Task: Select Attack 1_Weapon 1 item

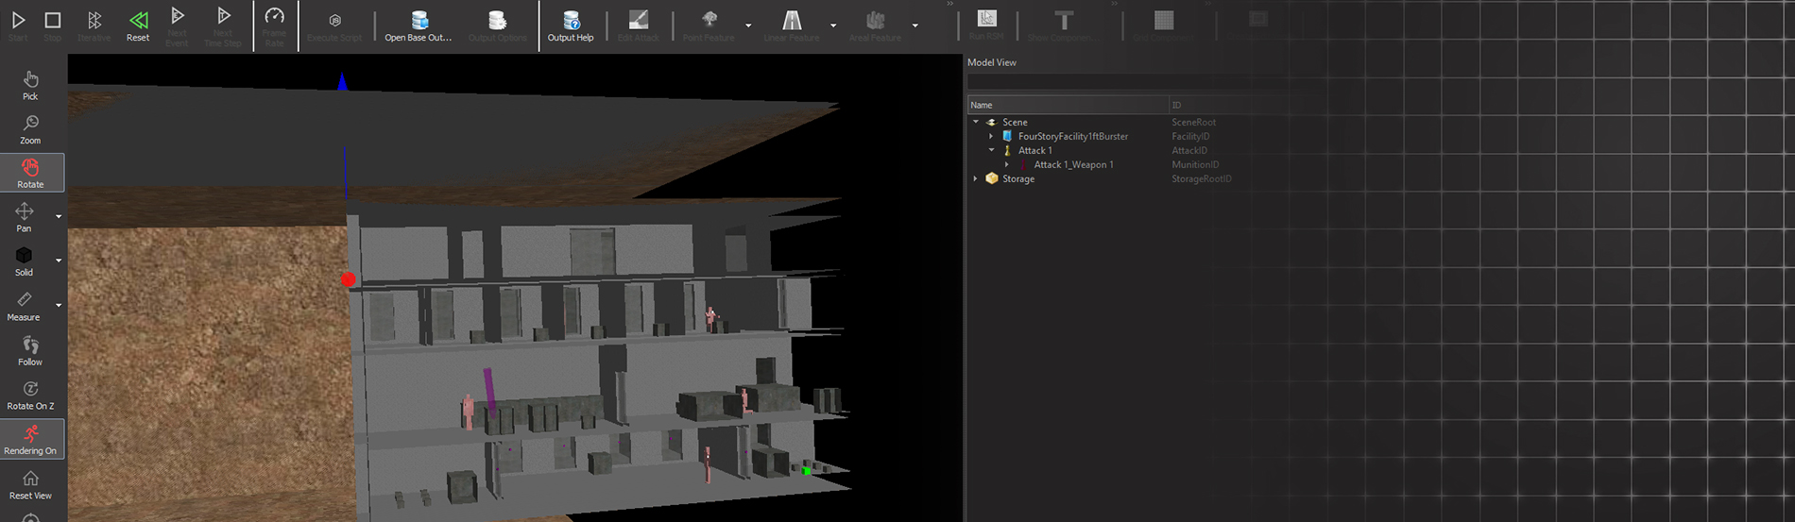Action: click(x=1073, y=164)
